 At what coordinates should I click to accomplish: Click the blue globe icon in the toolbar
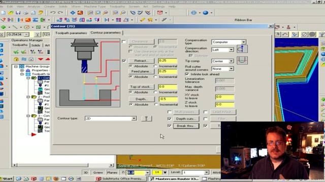click(x=193, y=13)
